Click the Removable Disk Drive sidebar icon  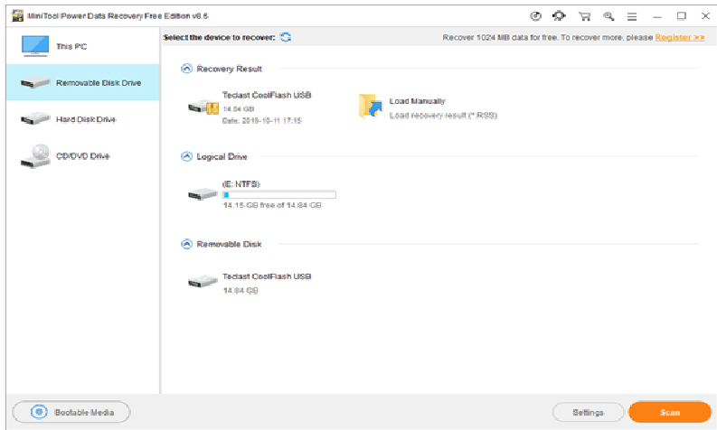(x=34, y=83)
